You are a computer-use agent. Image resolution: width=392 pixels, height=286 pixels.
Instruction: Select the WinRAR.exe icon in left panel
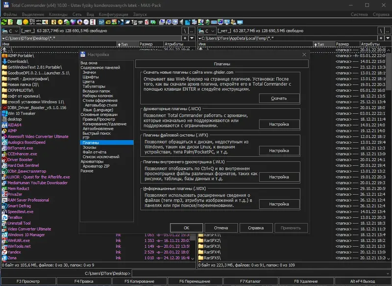[x=4, y=241]
